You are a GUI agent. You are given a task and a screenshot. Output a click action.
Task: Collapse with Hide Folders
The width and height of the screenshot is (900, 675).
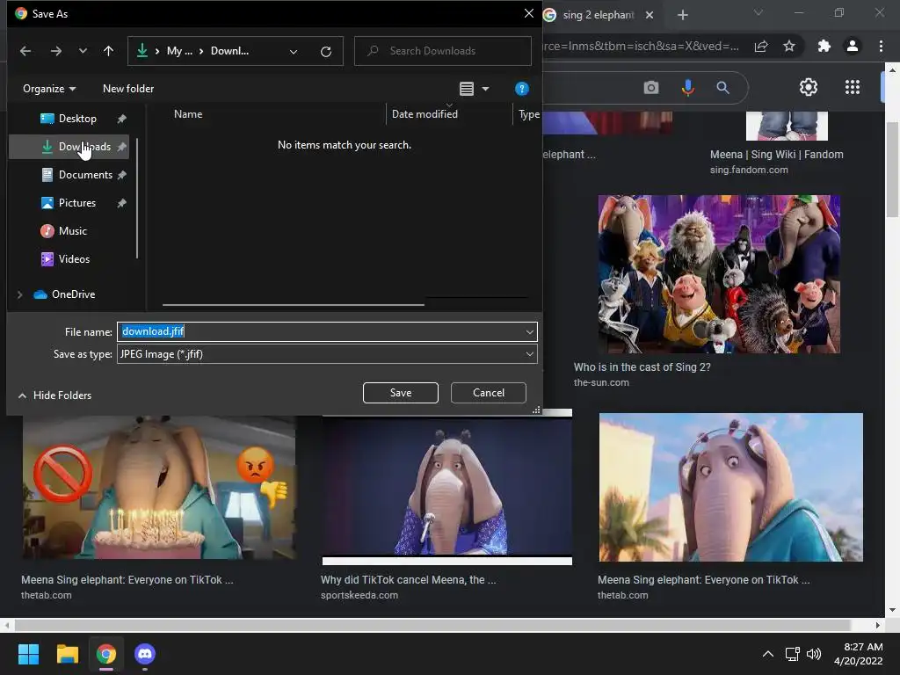55,396
